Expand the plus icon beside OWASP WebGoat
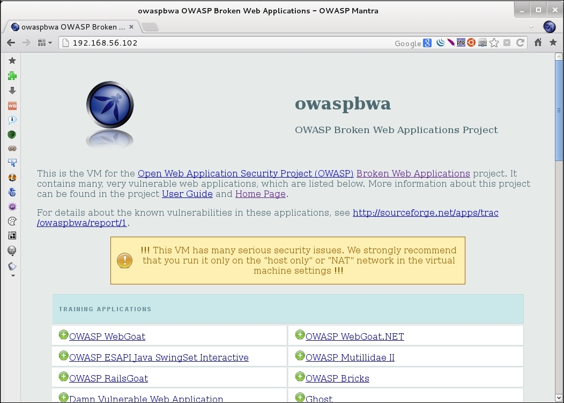Viewport: 564px width, 403px height. click(x=63, y=334)
